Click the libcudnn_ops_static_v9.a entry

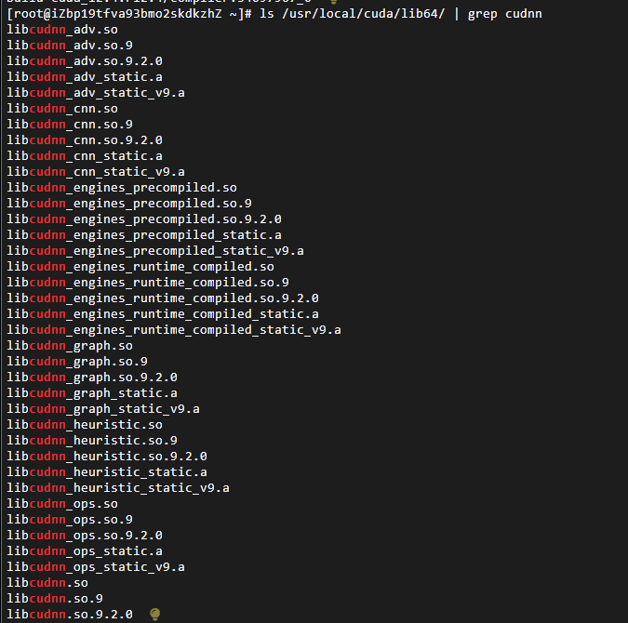click(96, 567)
